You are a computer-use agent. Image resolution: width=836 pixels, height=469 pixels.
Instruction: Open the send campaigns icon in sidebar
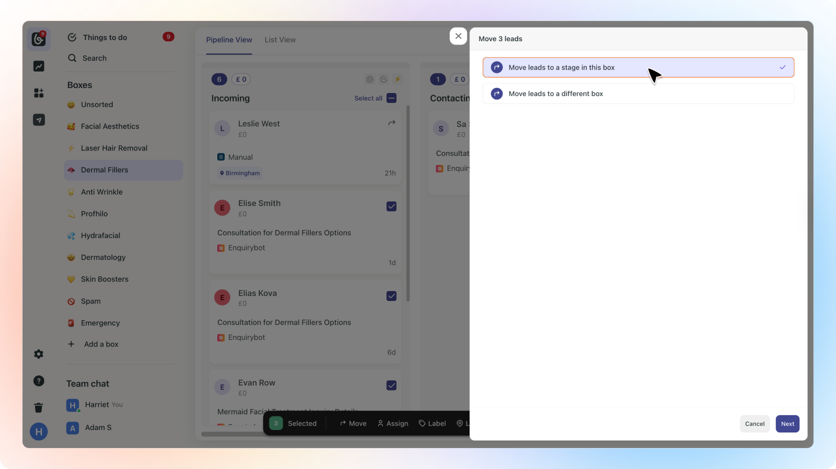pos(39,120)
